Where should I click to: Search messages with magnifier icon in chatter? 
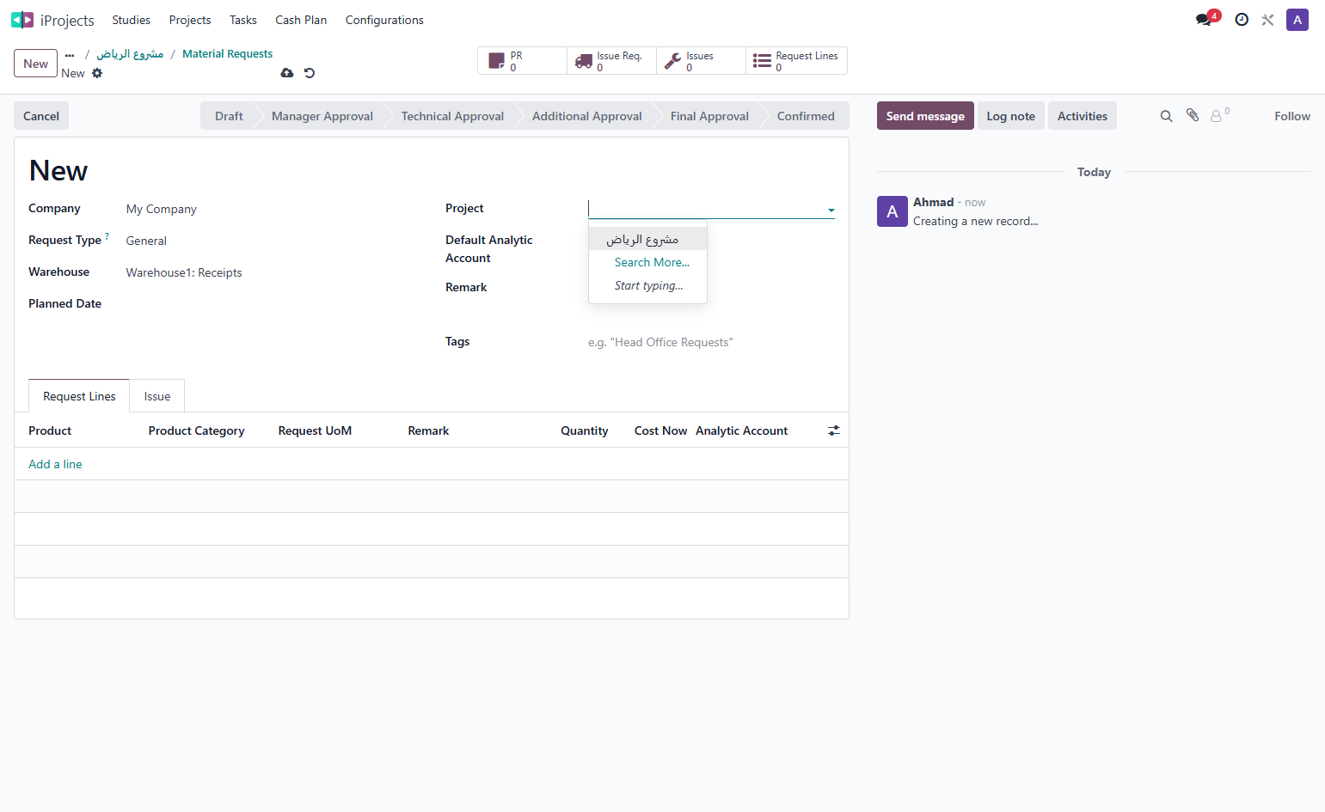coord(1166,116)
